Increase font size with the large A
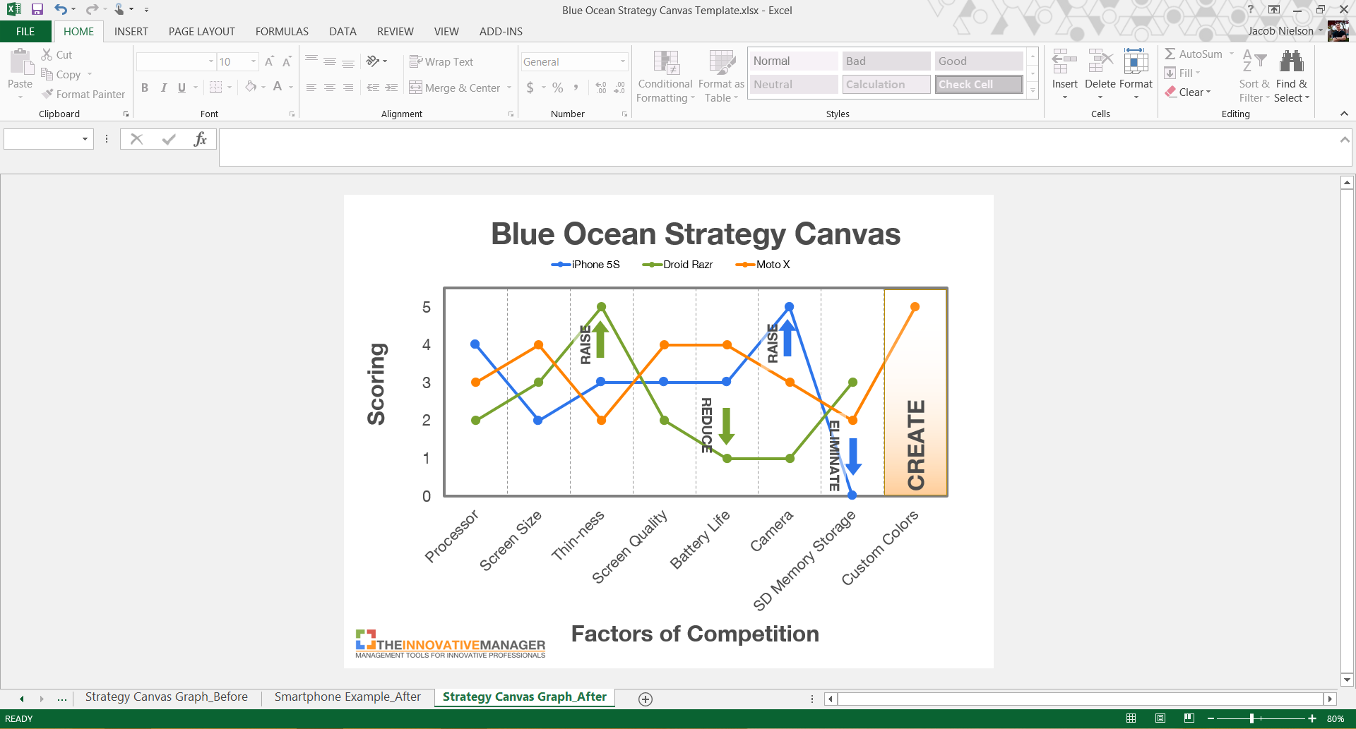 coord(269,62)
